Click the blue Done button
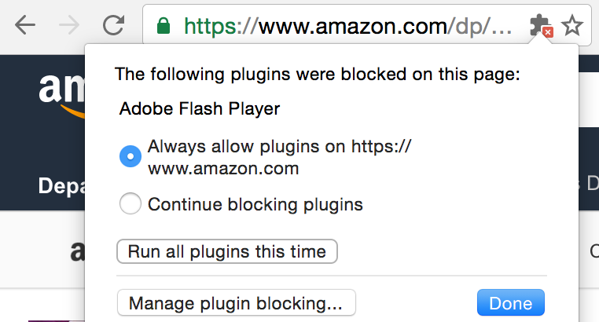Screen dimensions: 599x322 point(510,302)
